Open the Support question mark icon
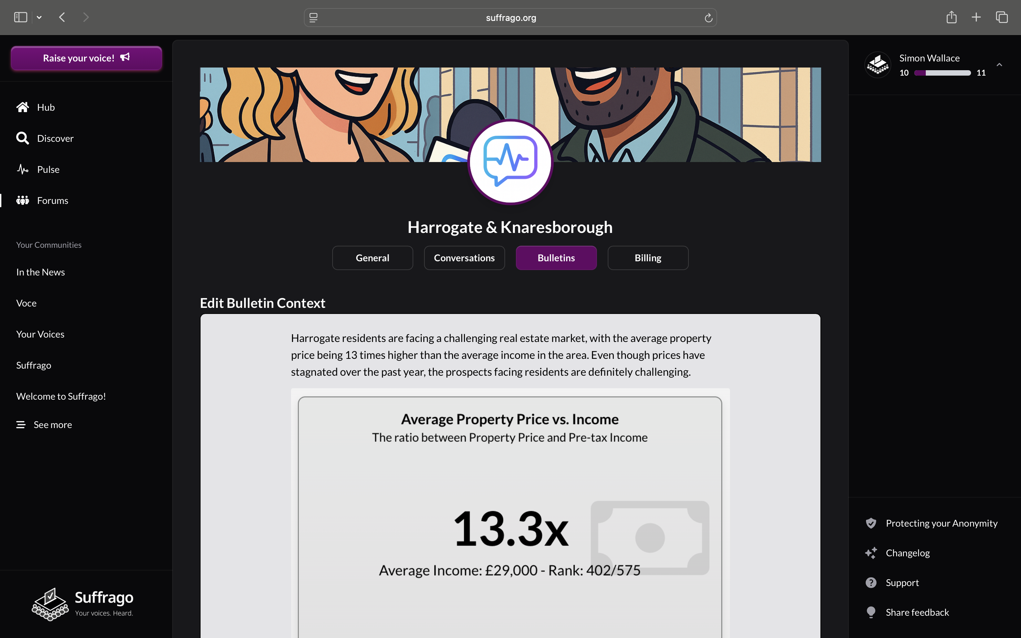Viewport: 1021px width, 638px height. tap(871, 583)
